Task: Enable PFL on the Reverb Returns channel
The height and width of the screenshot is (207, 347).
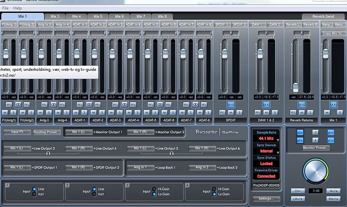Action: tap(293, 113)
